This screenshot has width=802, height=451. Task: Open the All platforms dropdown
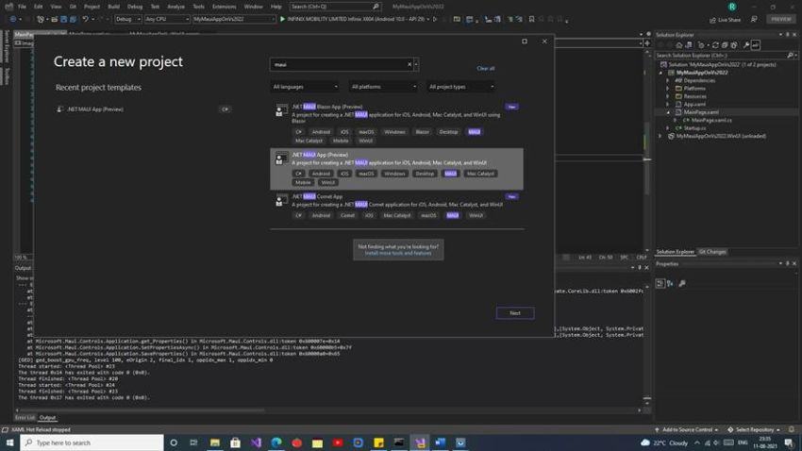384,87
